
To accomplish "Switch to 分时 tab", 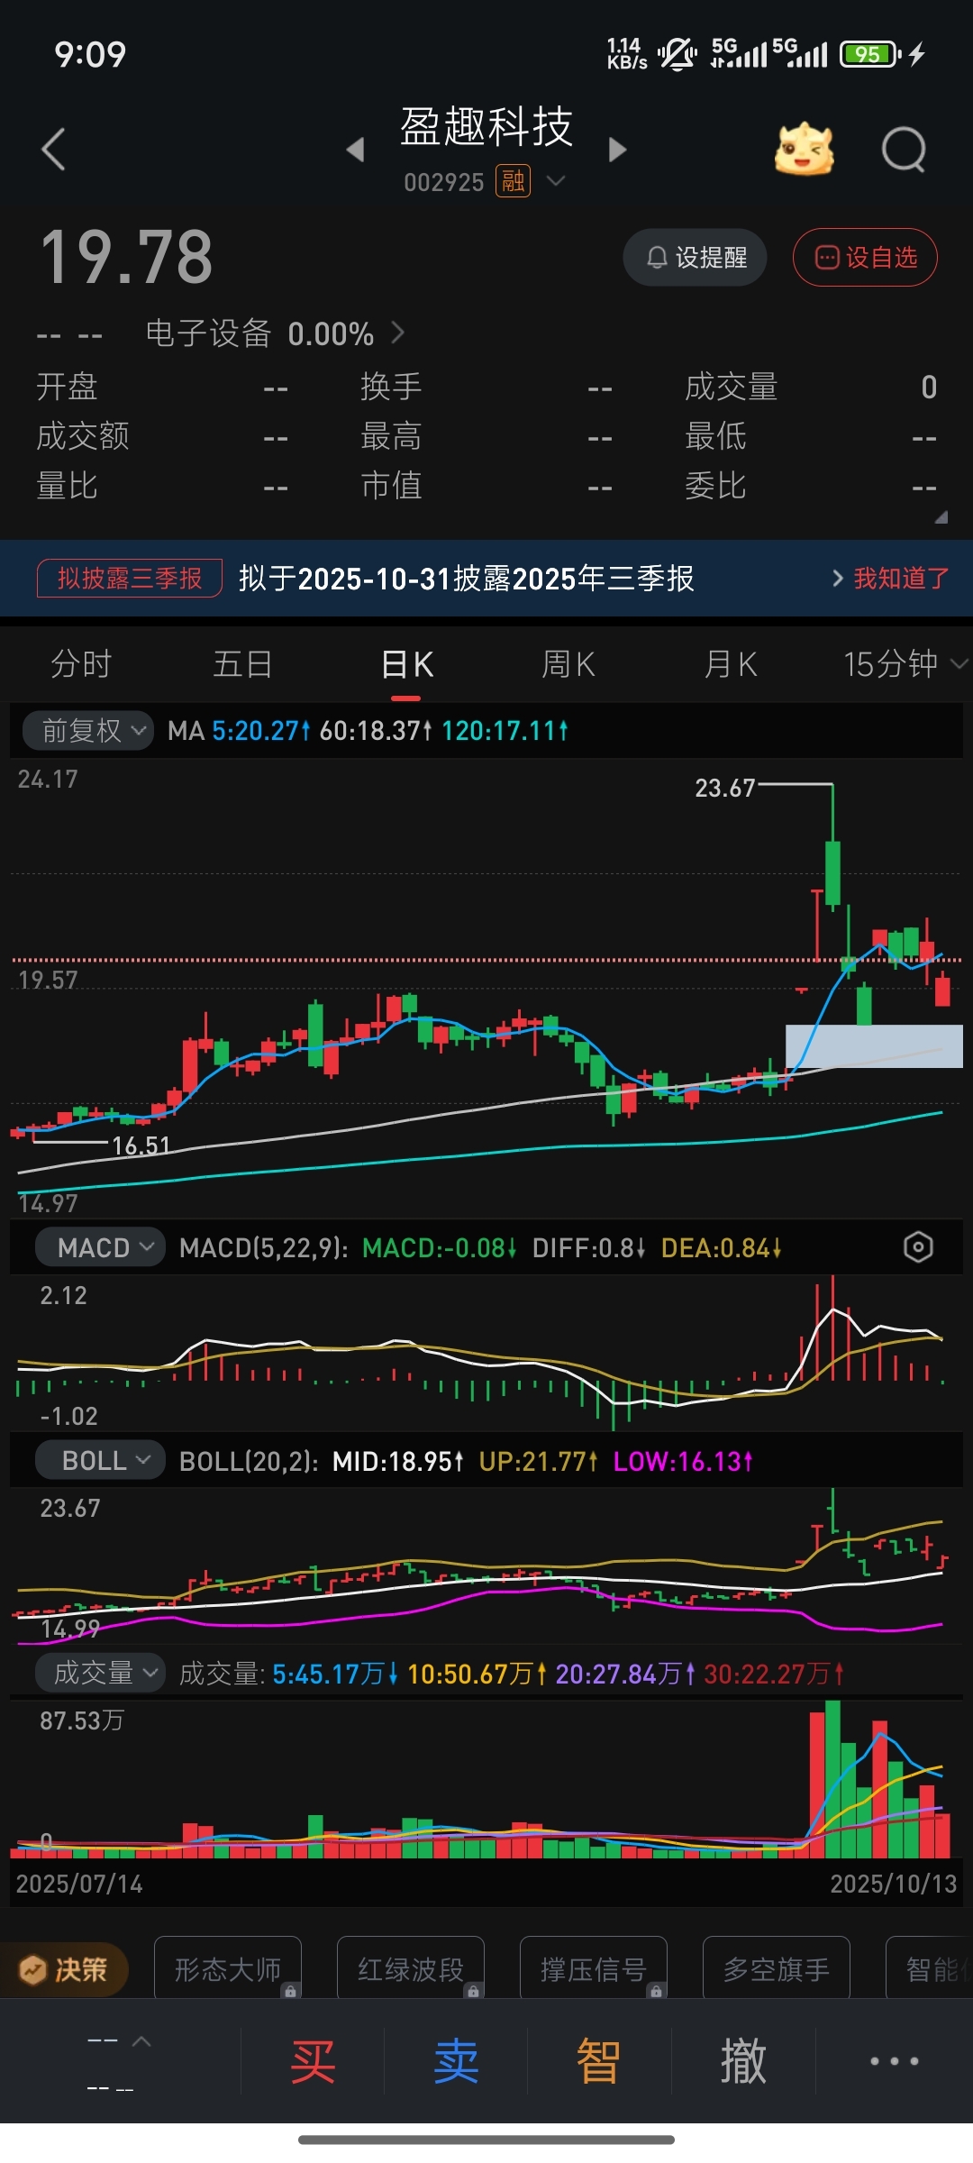I will [81, 664].
